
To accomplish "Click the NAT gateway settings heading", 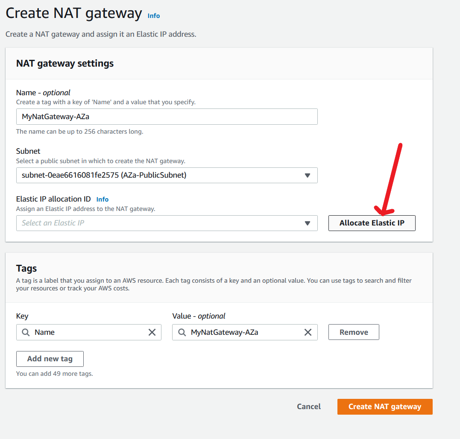I will 65,64.
